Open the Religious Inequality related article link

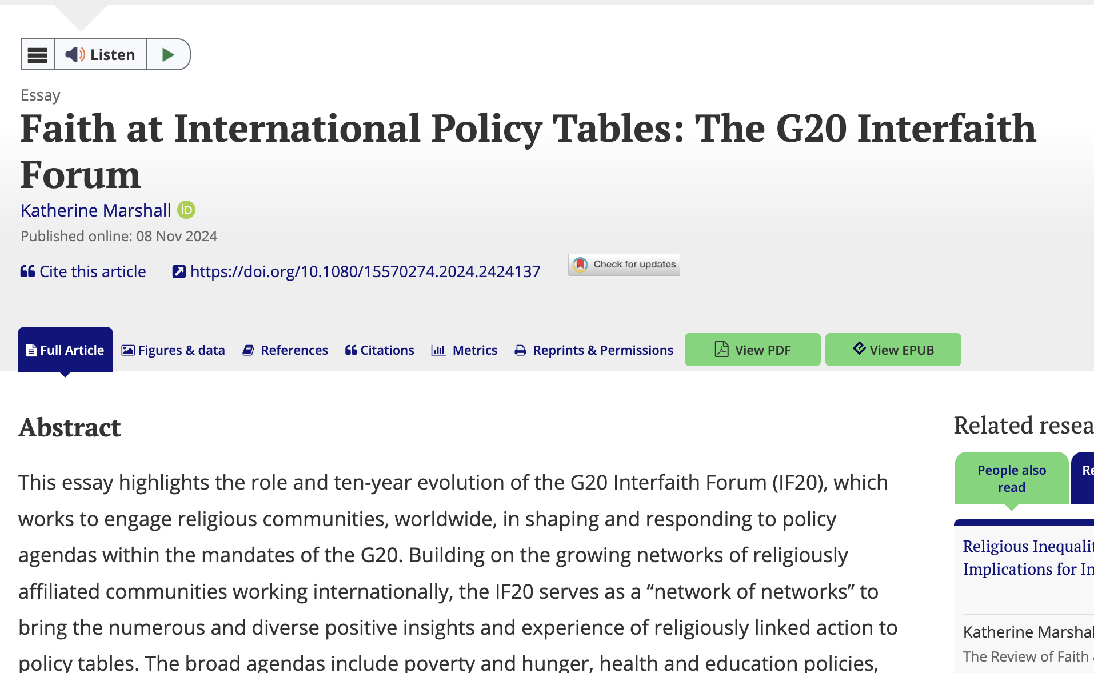pos(1028,558)
